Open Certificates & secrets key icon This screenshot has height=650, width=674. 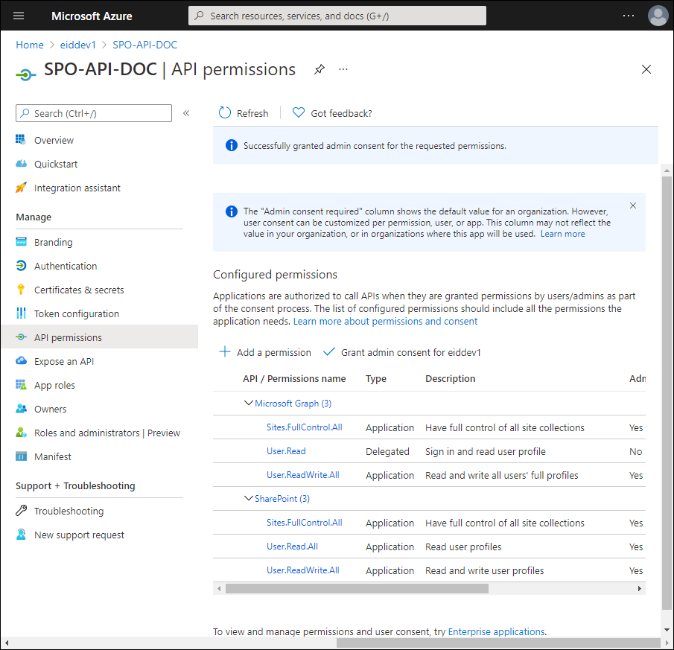pyautogui.click(x=21, y=290)
